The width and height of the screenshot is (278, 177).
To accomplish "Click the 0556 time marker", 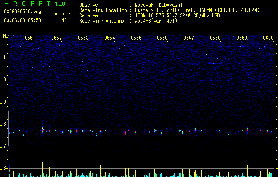I will 162,38.
